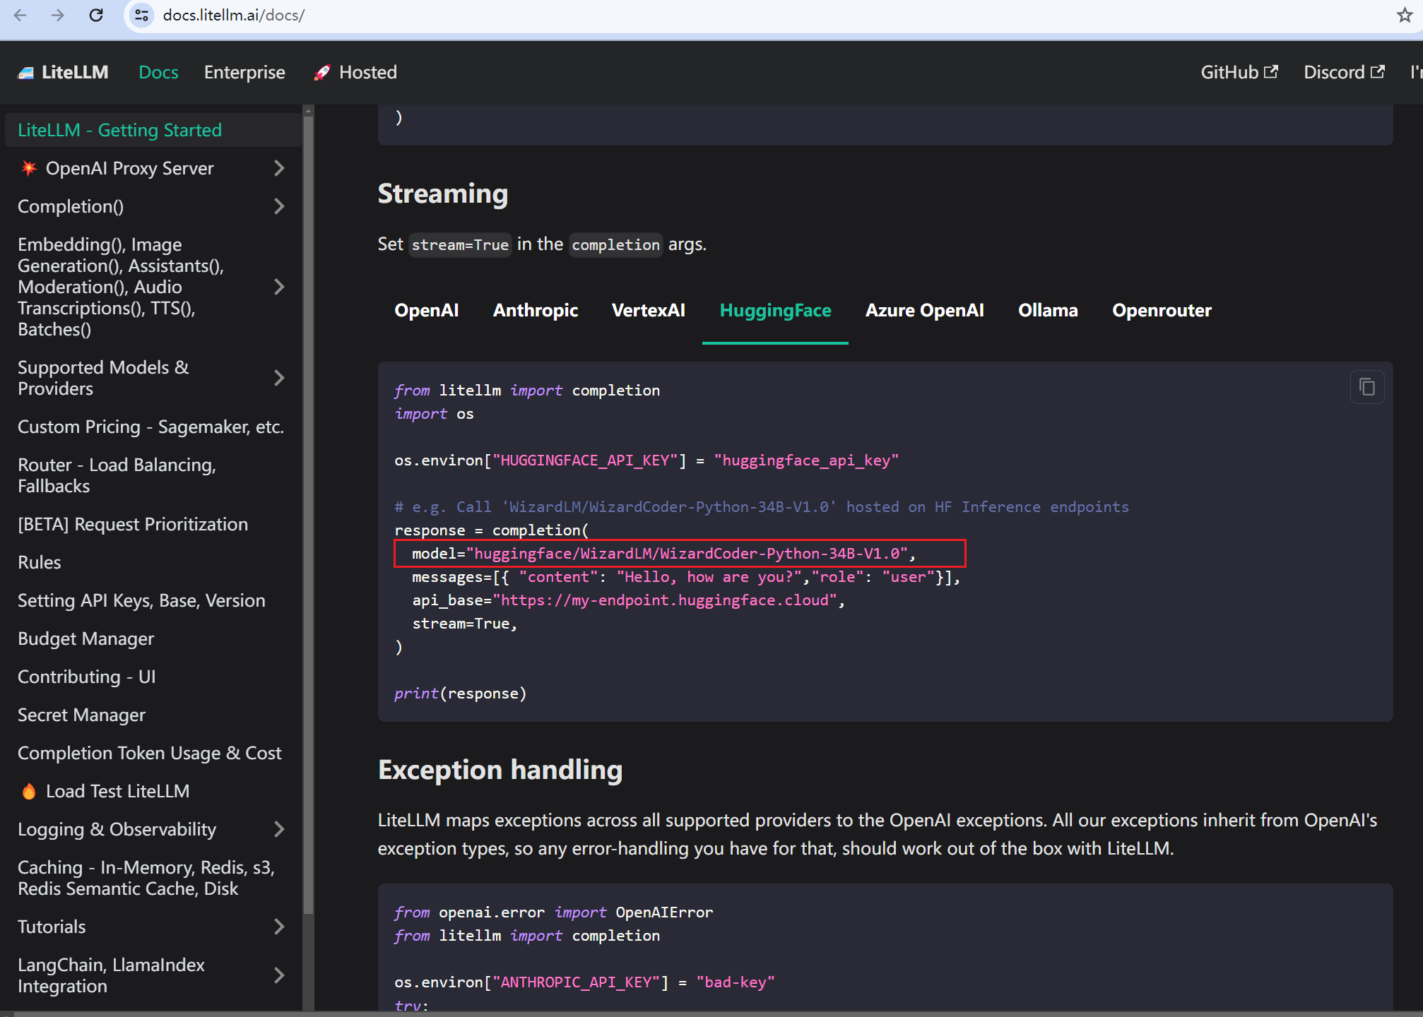The width and height of the screenshot is (1423, 1017).
Task: Click the browser back arrow
Action: click(20, 15)
